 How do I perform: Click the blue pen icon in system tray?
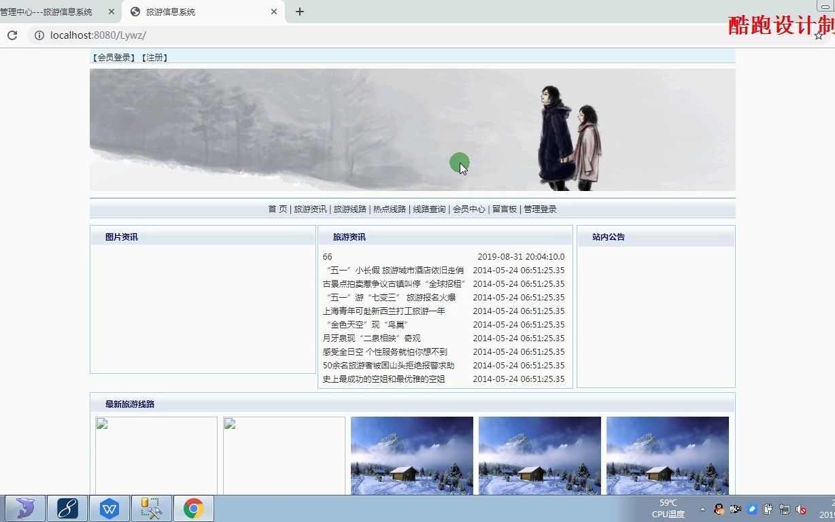(751, 508)
